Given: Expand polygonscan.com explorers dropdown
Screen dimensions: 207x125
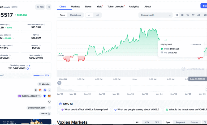Looking at the screenshot, I should click(49, 108).
